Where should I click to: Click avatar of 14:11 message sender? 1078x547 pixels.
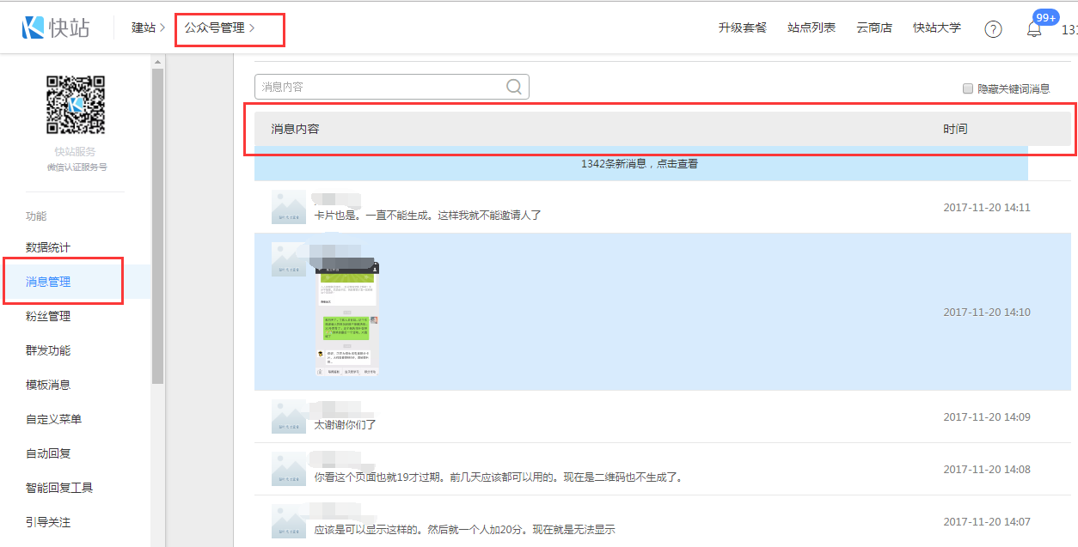[288, 208]
